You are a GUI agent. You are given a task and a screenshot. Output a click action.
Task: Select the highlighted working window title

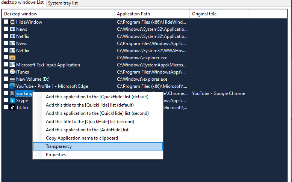24,93
